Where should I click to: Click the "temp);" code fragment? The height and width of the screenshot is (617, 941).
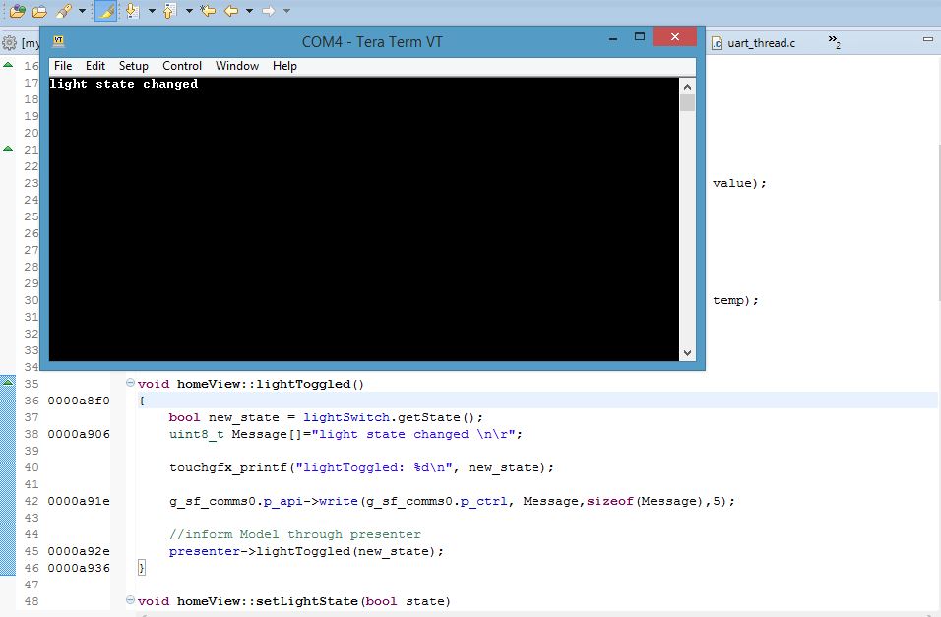735,300
